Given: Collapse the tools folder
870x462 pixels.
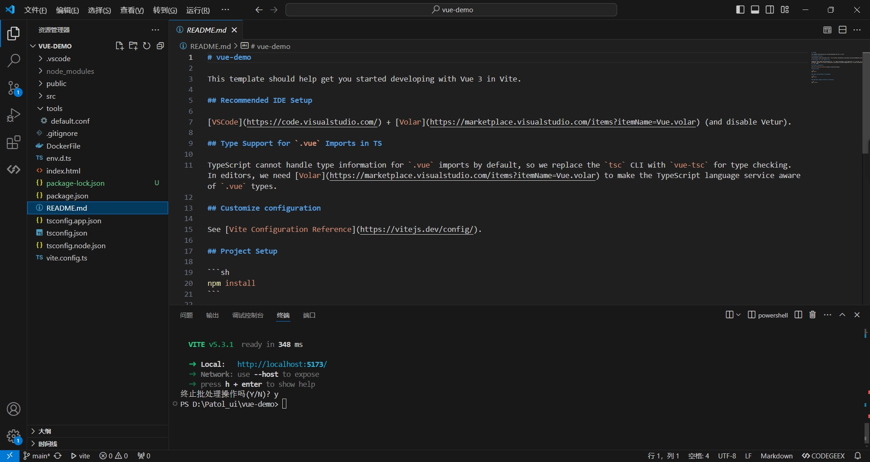Looking at the screenshot, I should click(x=54, y=108).
